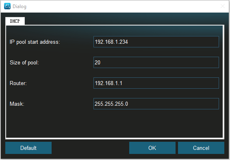Focus the Size of pool input box

[156, 62]
